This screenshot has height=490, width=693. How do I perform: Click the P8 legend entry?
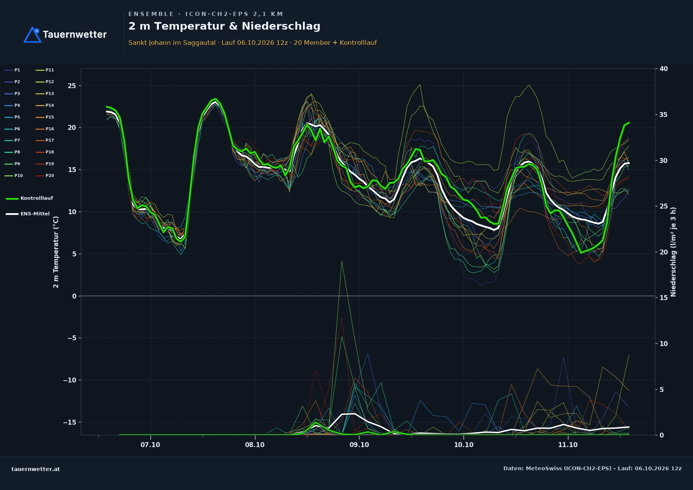13,152
